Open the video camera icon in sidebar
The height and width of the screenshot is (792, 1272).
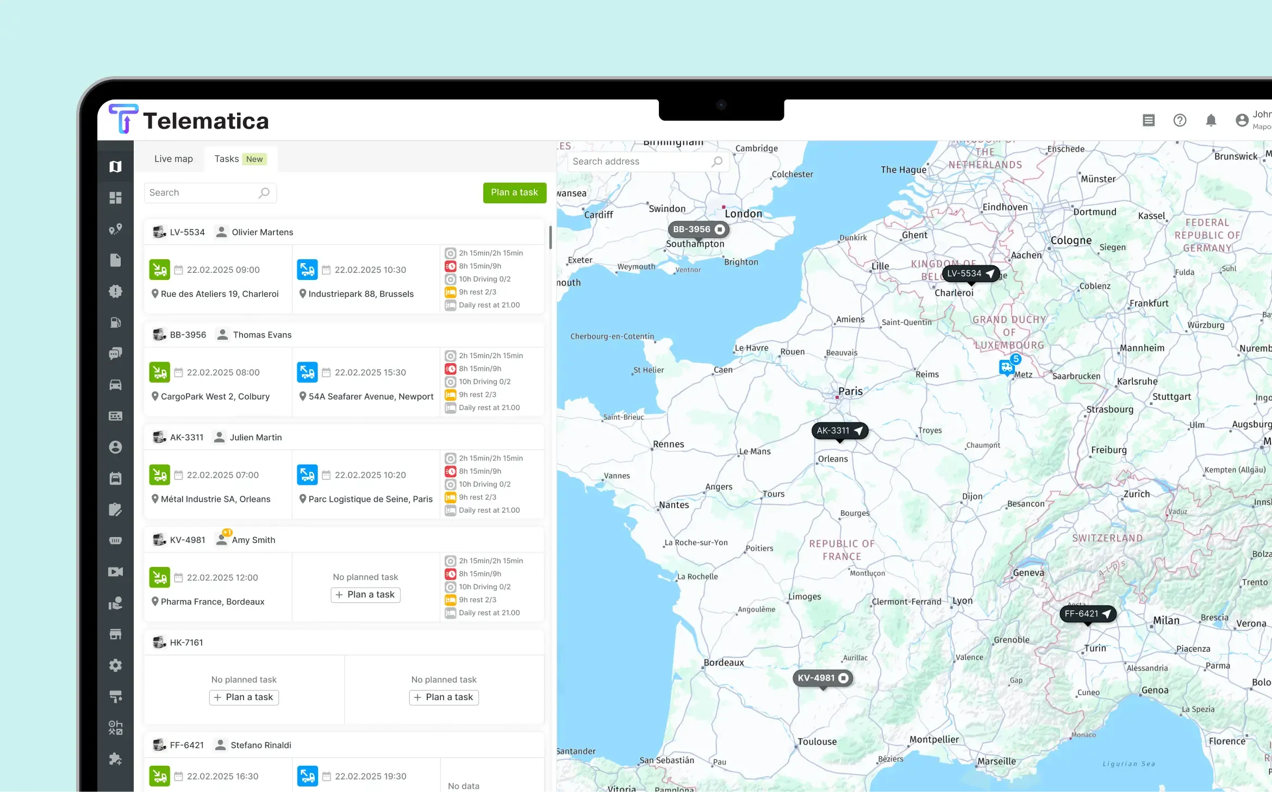(x=115, y=572)
